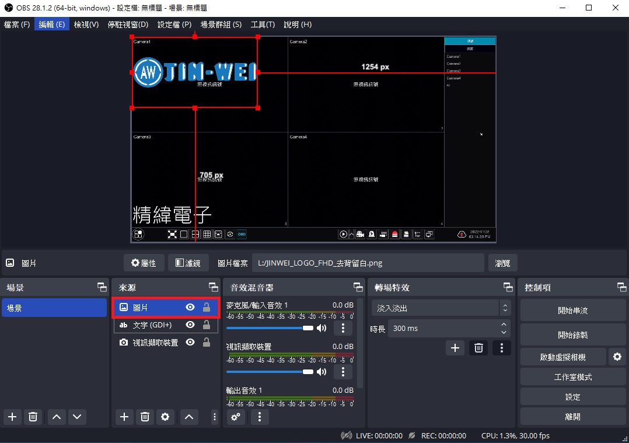Open transition properties dots menu
The height and width of the screenshot is (443, 629).
coord(501,348)
